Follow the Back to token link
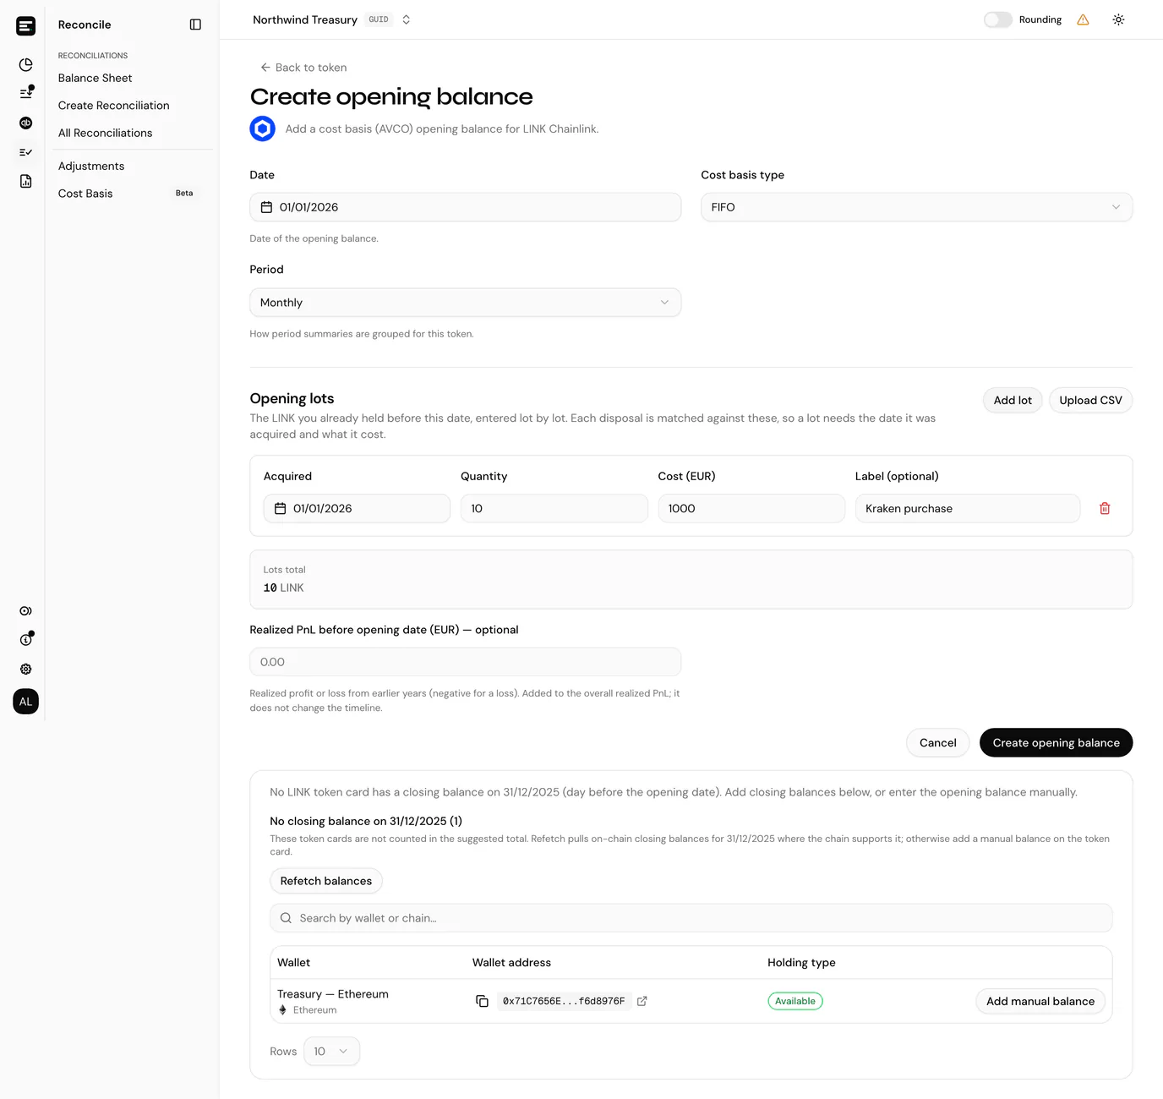 pyautogui.click(x=303, y=68)
